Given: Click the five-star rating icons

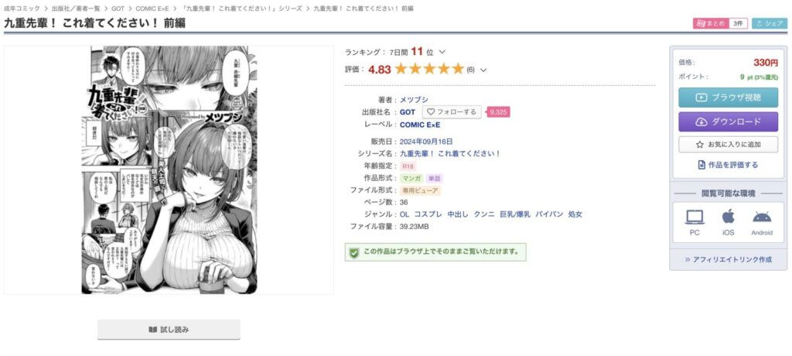Looking at the screenshot, I should click(x=428, y=70).
